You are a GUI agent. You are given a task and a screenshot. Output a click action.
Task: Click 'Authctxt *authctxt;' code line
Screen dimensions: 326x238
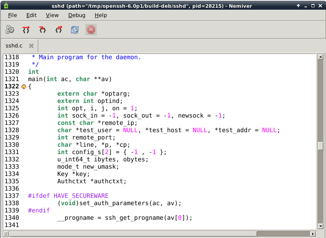click(92, 181)
